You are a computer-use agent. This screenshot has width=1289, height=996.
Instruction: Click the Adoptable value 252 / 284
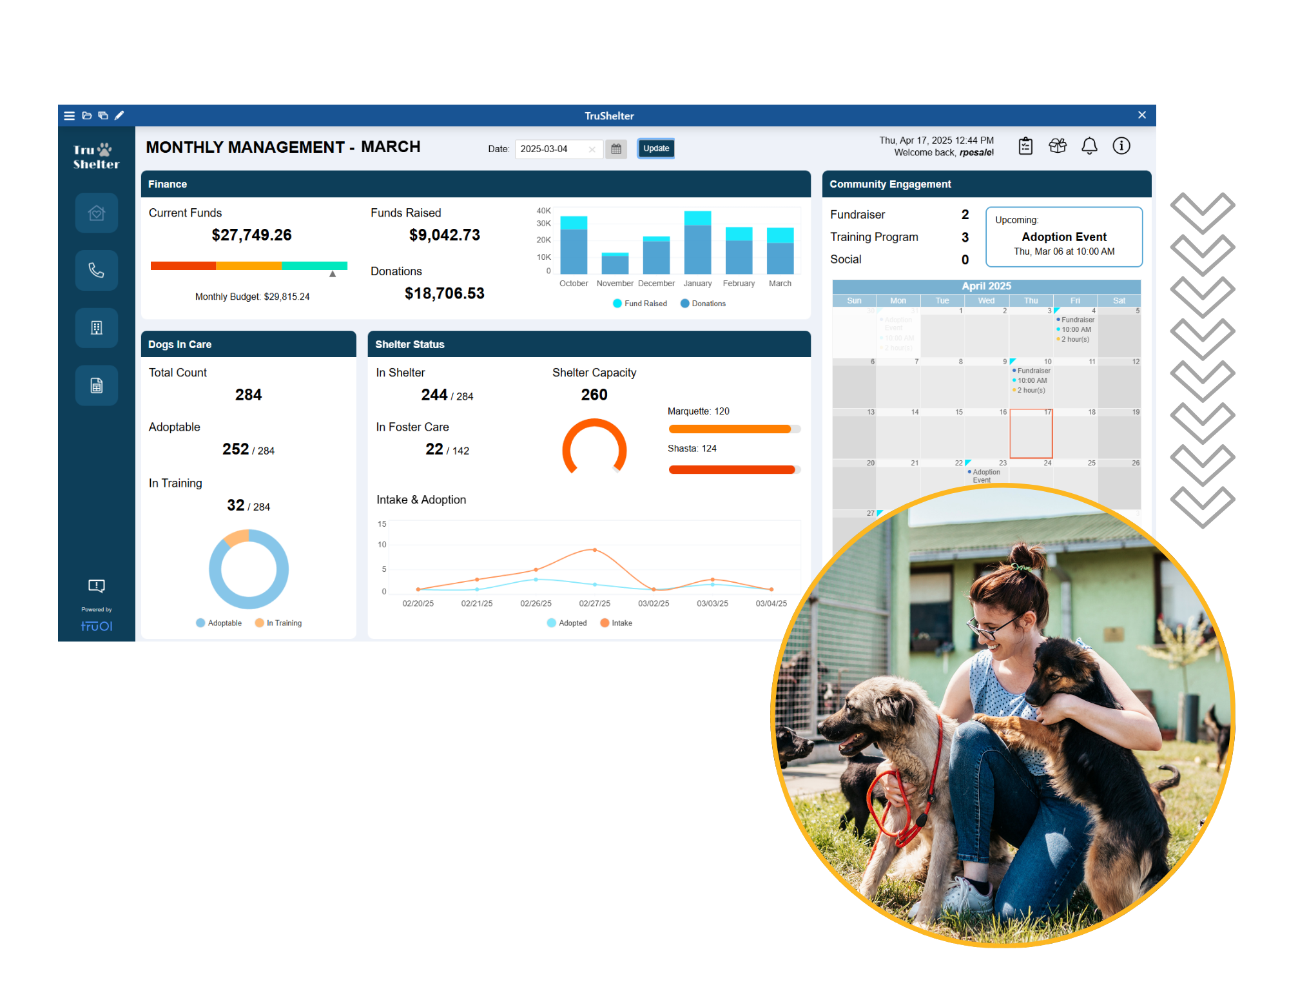[x=248, y=449]
